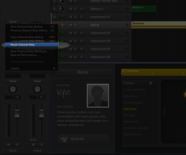Solo the Battery 4 track
The image size is (186, 155).
tap(75, 9)
